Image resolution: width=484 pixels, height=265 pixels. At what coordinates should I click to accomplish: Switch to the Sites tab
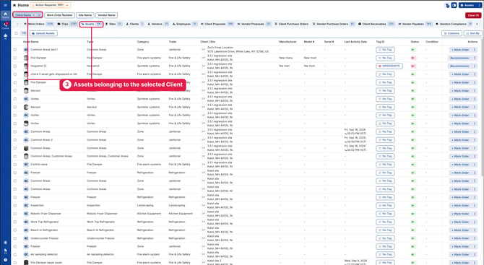[113, 24]
